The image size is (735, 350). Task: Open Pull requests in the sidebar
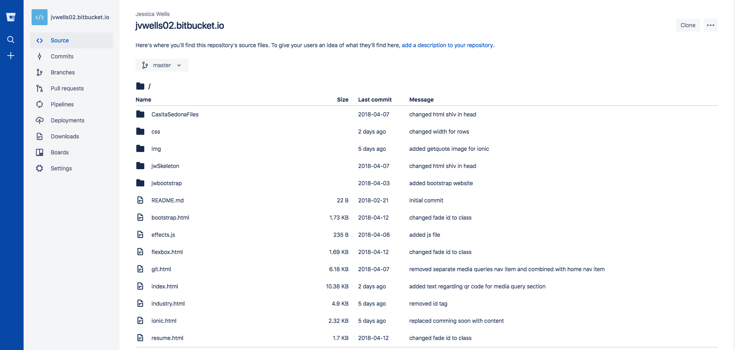click(x=72, y=88)
